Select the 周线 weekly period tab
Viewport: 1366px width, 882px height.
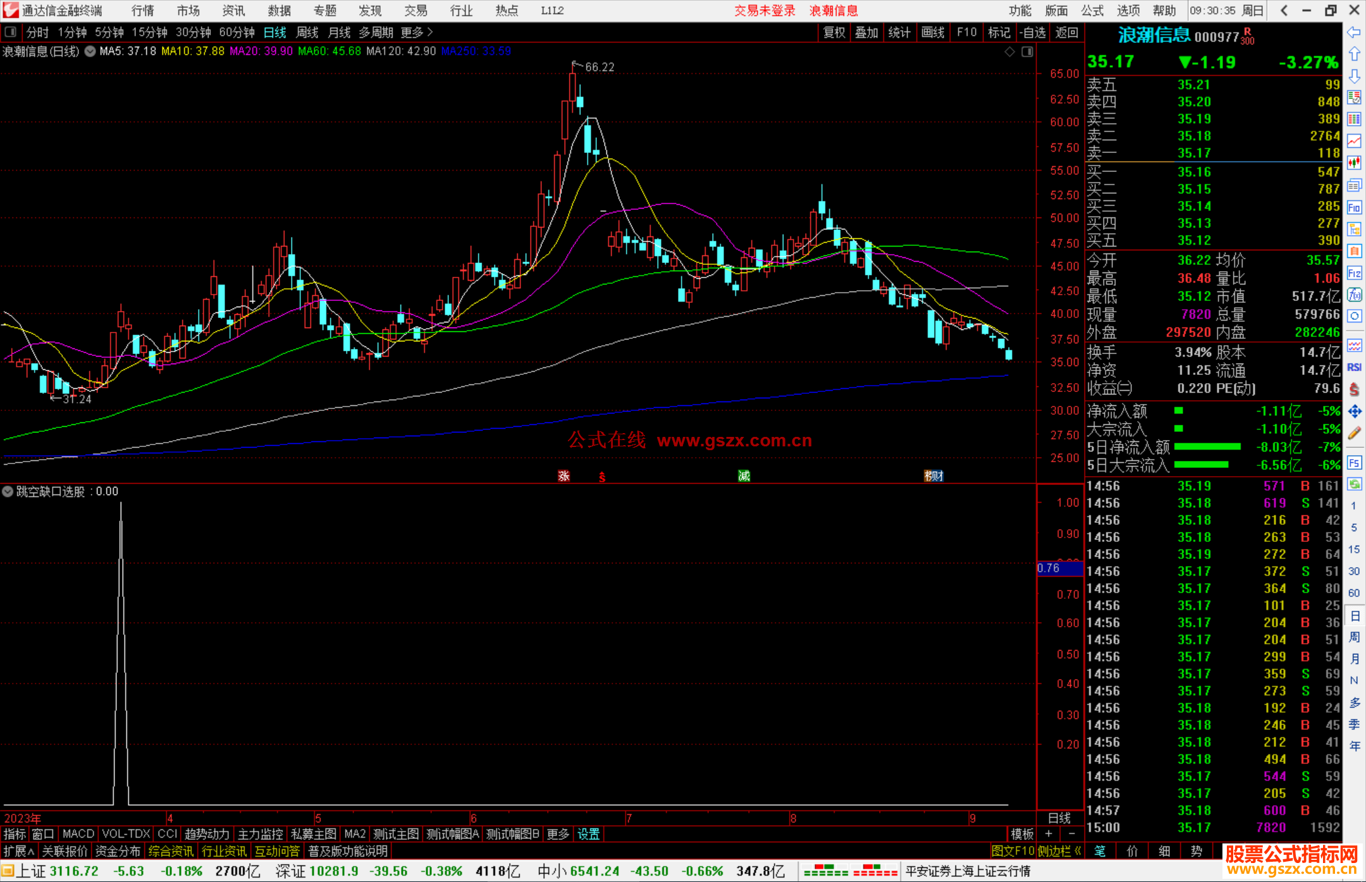click(x=307, y=32)
